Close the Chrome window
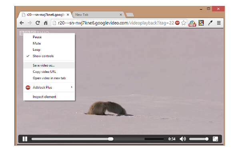 click(x=218, y=9)
